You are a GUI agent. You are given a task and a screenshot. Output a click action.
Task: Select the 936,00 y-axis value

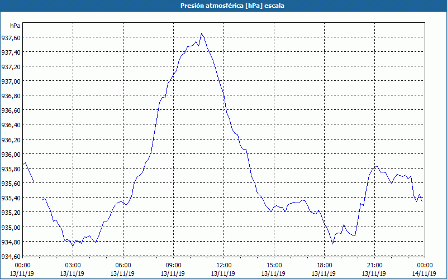11,154
